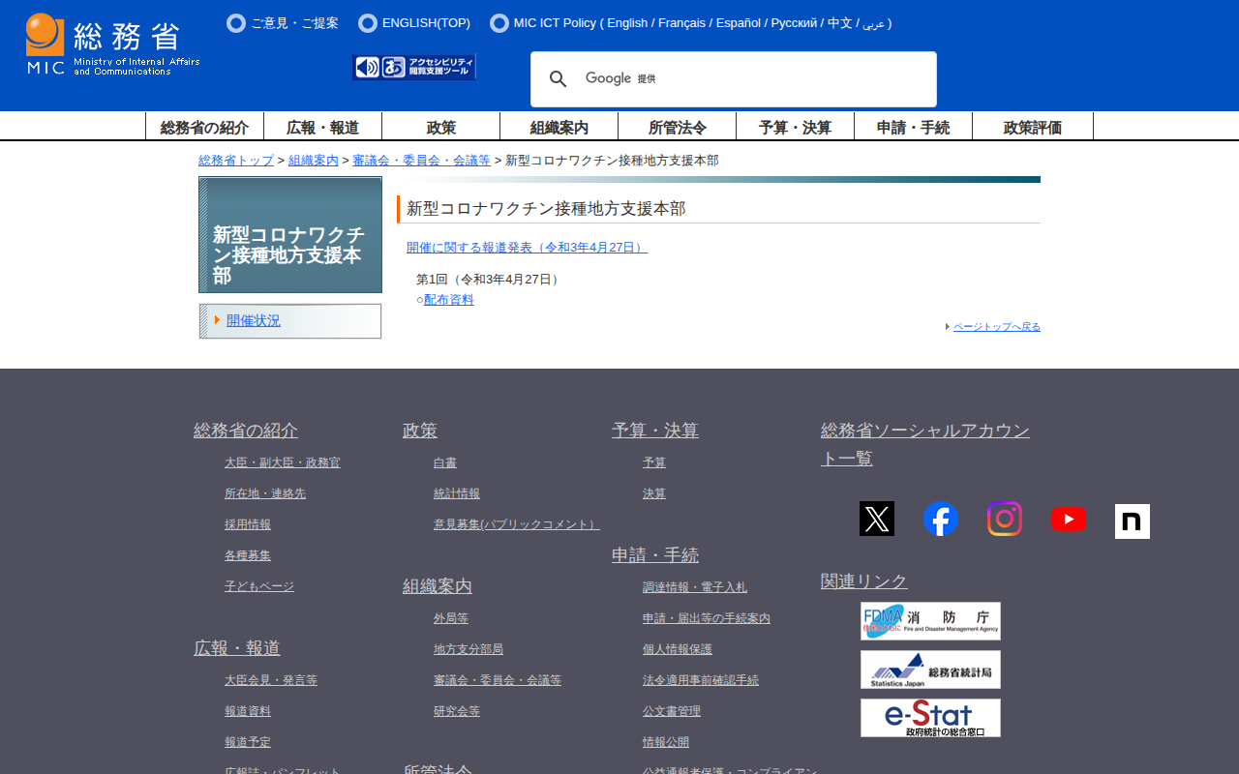1239x774 pixels.
Task: Open the X (Twitter) social account
Action: pos(876,519)
